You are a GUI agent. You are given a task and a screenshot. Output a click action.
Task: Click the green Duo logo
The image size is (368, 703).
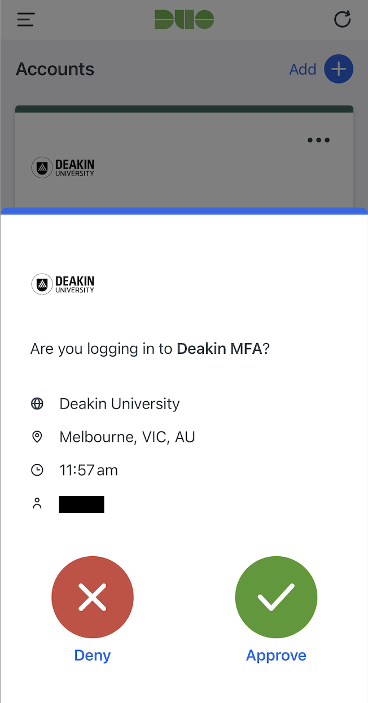point(184,20)
